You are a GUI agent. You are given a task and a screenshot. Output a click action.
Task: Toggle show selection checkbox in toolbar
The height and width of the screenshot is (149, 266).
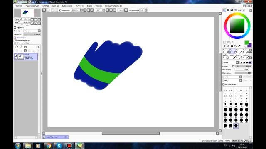[60, 10]
